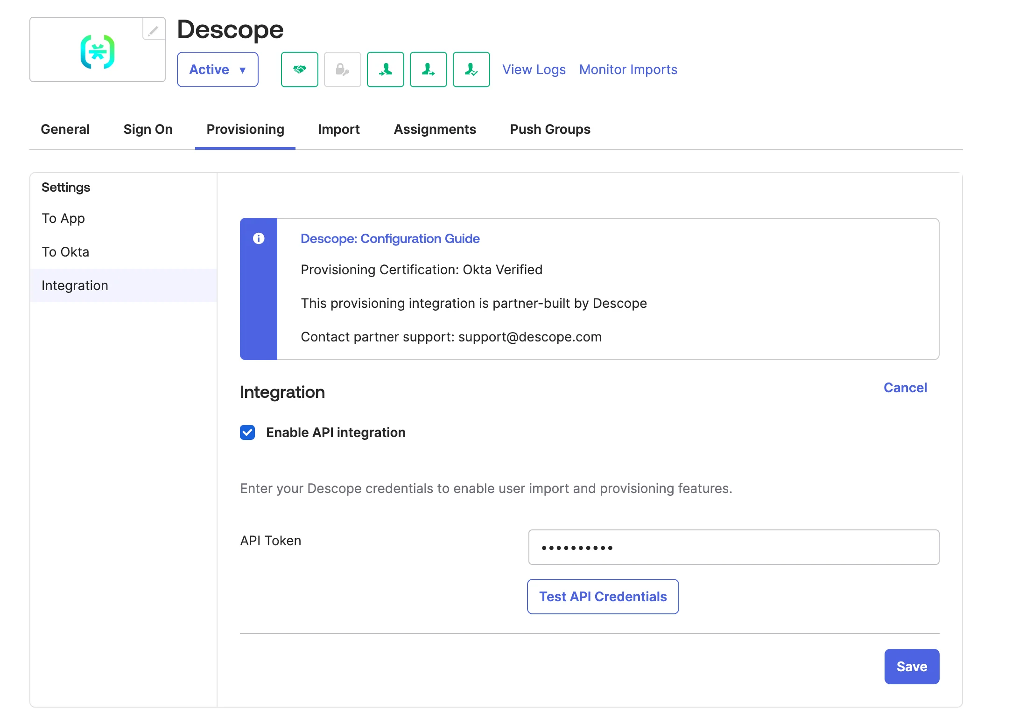Disable the Enable API integration checkbox
1012x723 pixels.
coord(247,432)
